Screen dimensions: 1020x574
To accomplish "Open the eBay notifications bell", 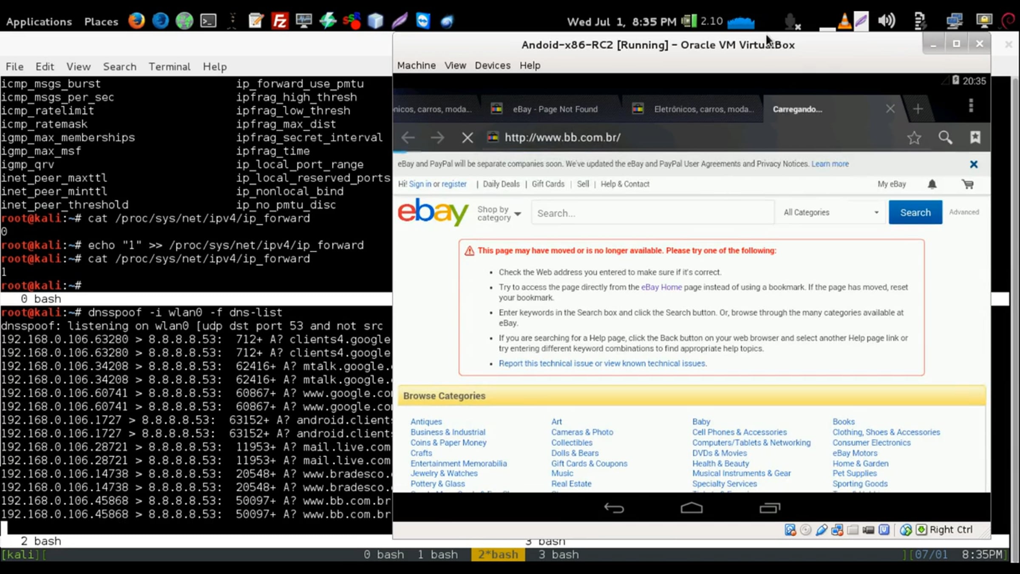I will (x=932, y=184).
